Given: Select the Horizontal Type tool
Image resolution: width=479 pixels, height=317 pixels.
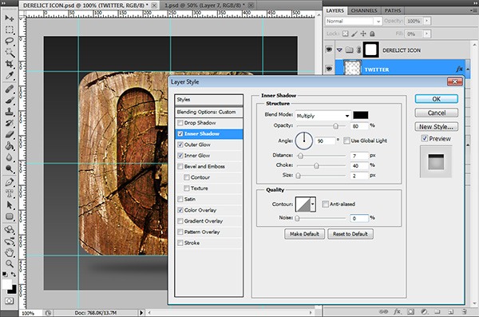Looking at the screenshot, I should coord(10,193).
